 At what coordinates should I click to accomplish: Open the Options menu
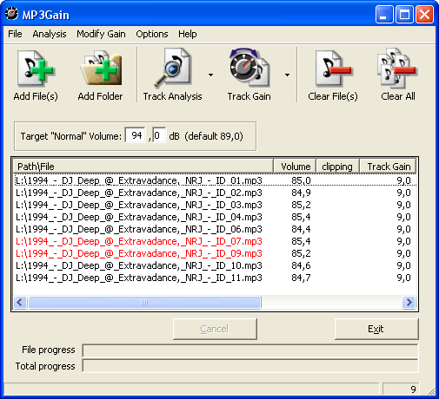click(x=152, y=34)
